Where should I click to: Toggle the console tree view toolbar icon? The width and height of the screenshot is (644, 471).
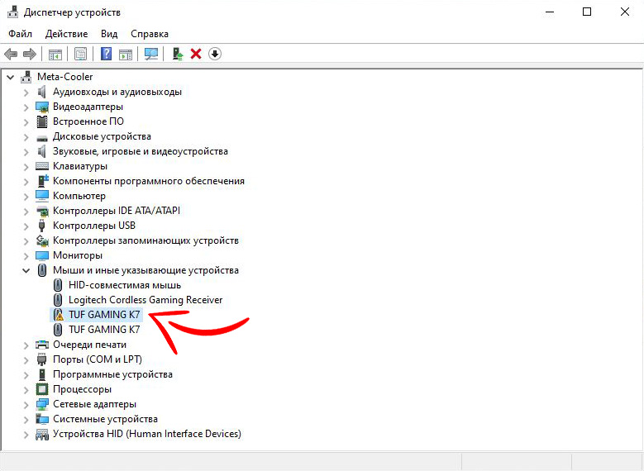55,54
